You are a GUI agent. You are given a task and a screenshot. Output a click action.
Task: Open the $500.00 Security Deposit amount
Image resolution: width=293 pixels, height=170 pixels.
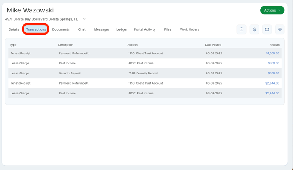(x=273, y=73)
